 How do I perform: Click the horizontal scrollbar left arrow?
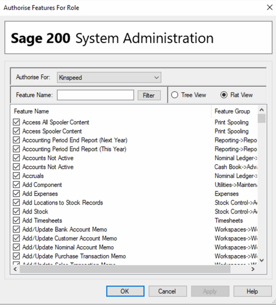(15, 269)
